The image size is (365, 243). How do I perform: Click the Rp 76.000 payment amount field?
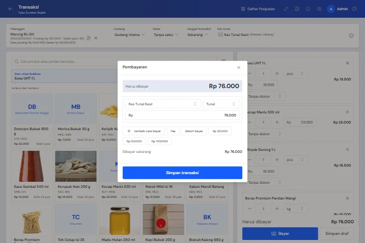click(x=182, y=115)
